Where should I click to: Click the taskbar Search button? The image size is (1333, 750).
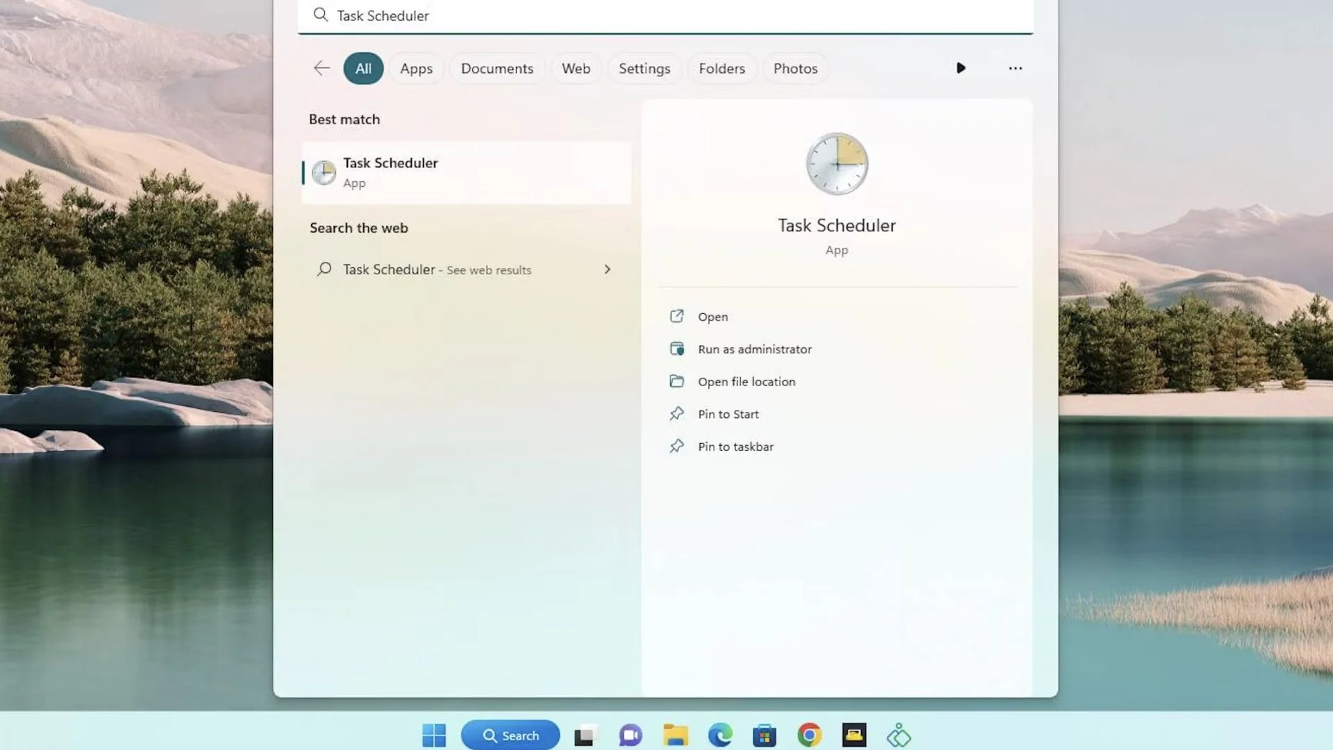click(510, 735)
